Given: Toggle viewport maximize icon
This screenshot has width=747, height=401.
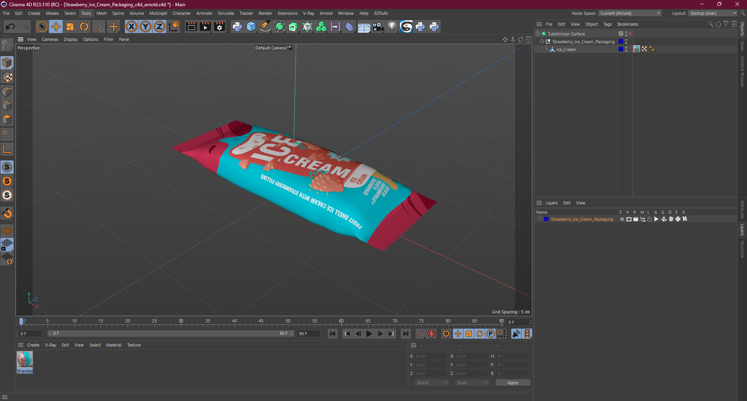Looking at the screenshot, I should coord(528,39).
